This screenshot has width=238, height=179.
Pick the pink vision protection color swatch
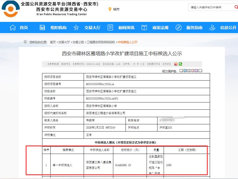click(x=192, y=70)
